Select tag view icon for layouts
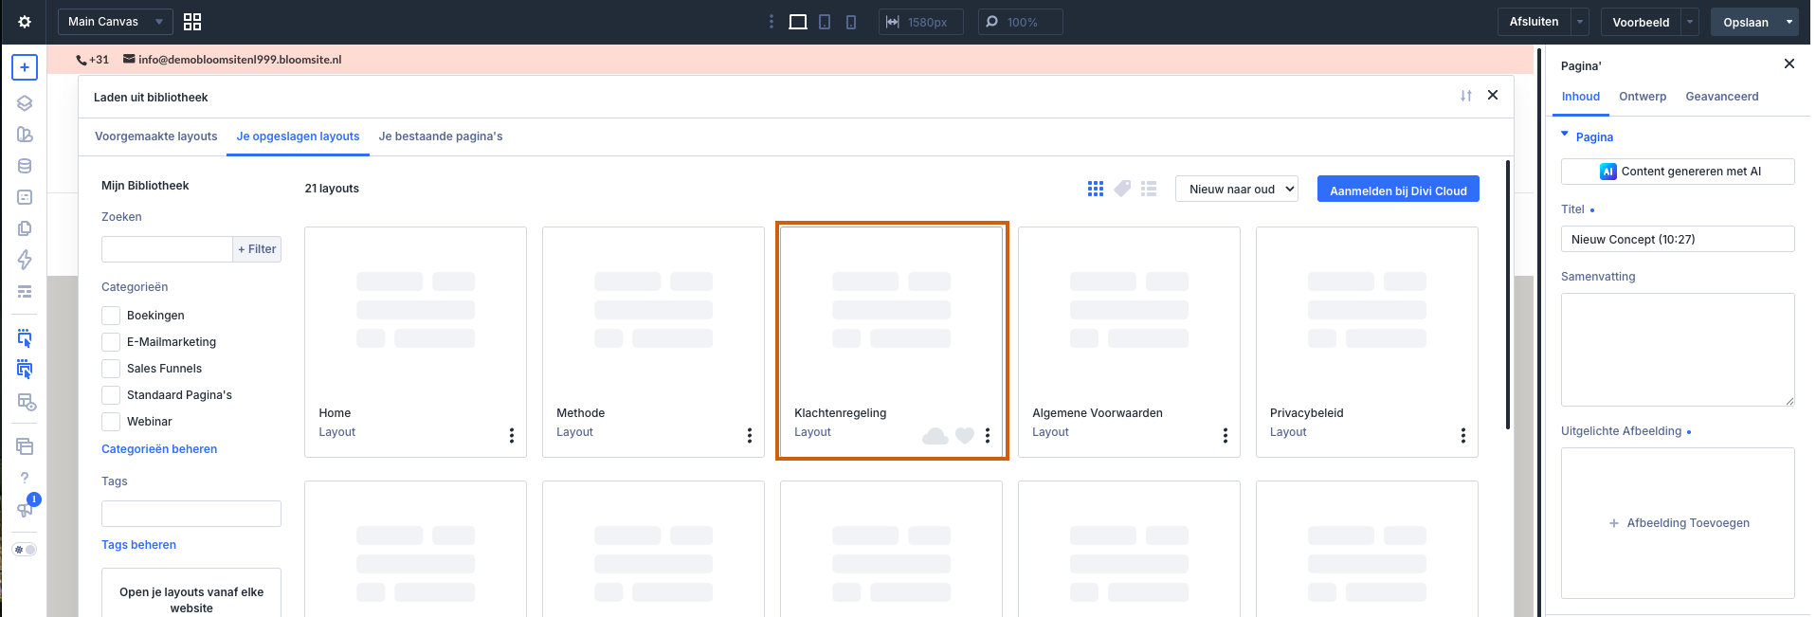This screenshot has height=617, width=1816. point(1122,189)
